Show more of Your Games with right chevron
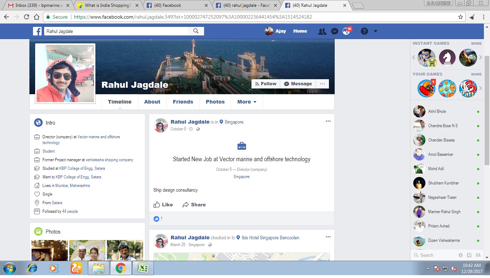 coord(481,88)
